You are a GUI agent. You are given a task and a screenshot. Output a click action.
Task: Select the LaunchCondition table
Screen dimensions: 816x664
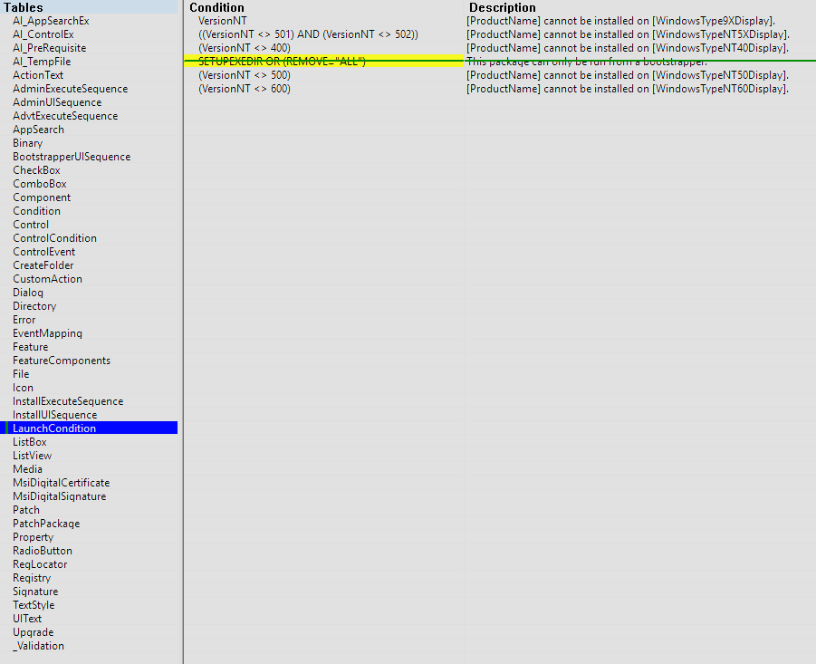(54, 428)
